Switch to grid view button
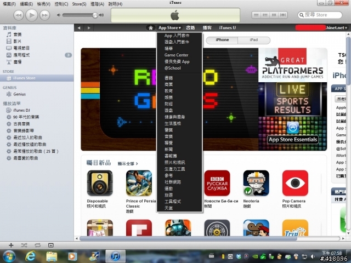 pyautogui.click(x=274, y=15)
